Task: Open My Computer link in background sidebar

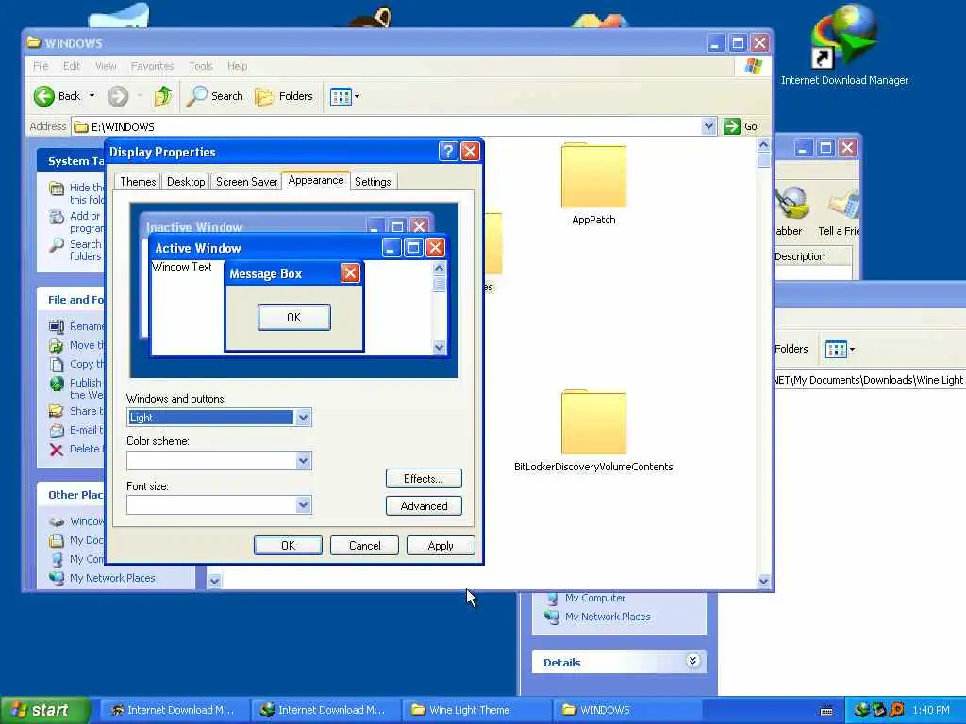Action: [595, 598]
